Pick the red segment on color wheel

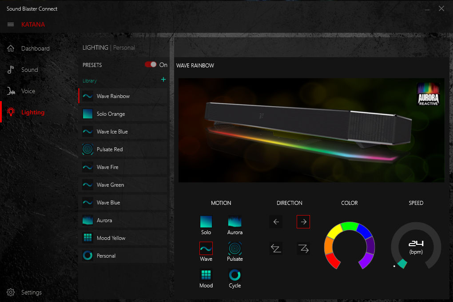tap(333, 260)
